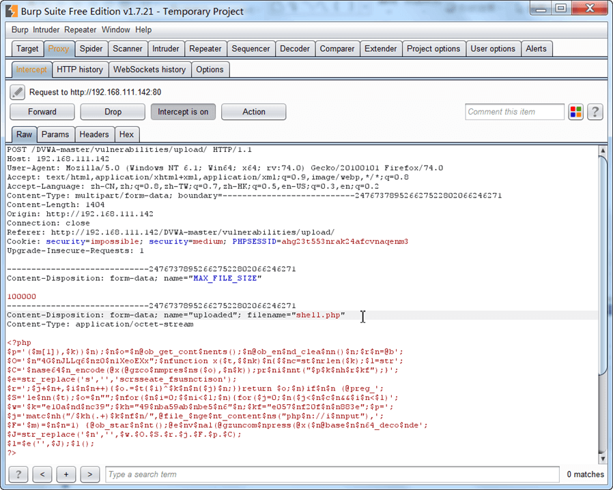This screenshot has height=490, width=613.
Task: Open the Project options tab
Action: (433, 49)
